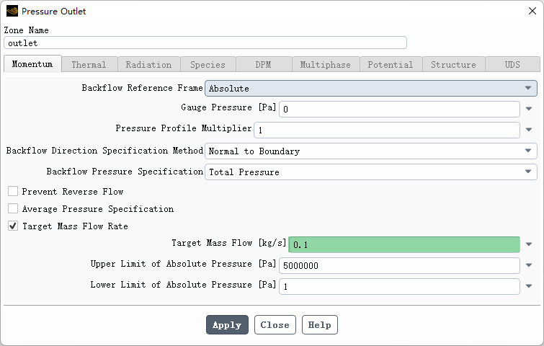Select the Momentum tab
Image resolution: width=544 pixels, height=346 pixels.
click(32, 64)
